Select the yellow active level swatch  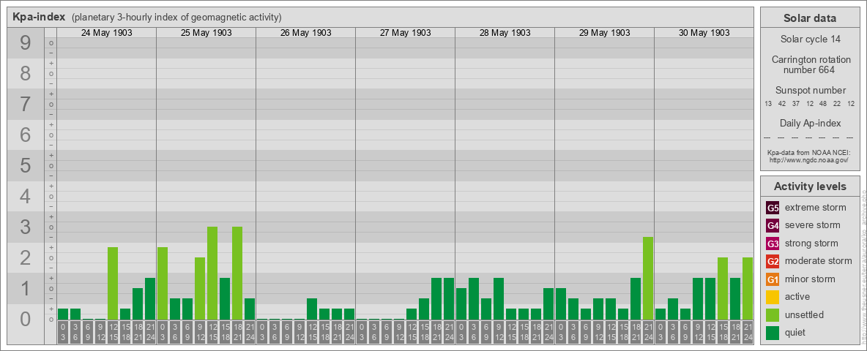773,297
